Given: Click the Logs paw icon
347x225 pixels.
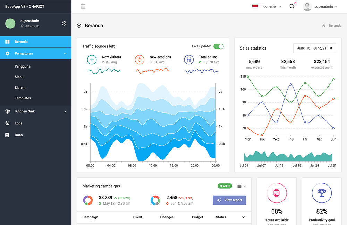Looking at the screenshot, I should pos(7,123).
